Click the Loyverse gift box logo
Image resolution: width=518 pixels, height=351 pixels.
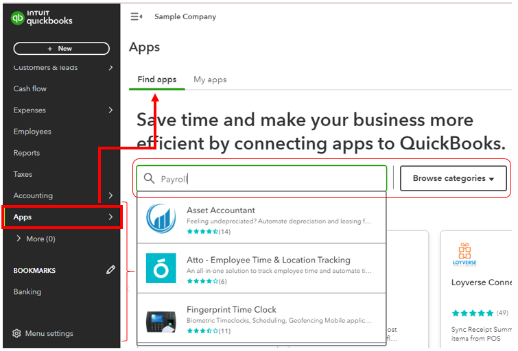pos(464,254)
